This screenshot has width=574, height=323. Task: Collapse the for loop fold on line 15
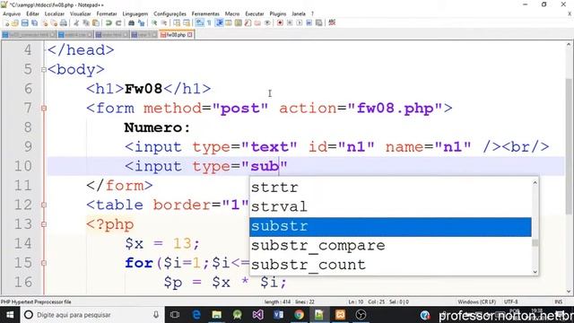[44, 263]
